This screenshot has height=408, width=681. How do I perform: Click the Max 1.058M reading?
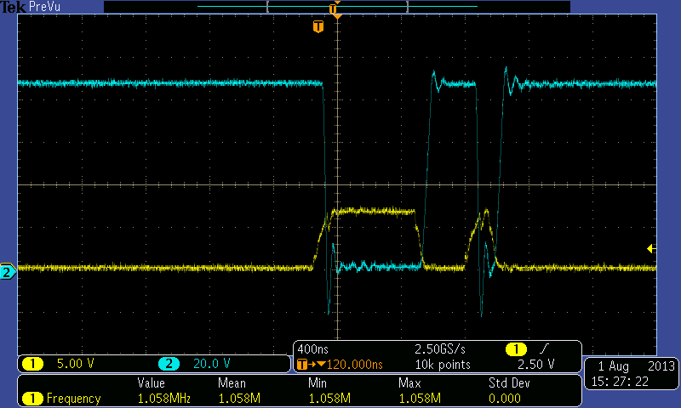click(x=420, y=398)
